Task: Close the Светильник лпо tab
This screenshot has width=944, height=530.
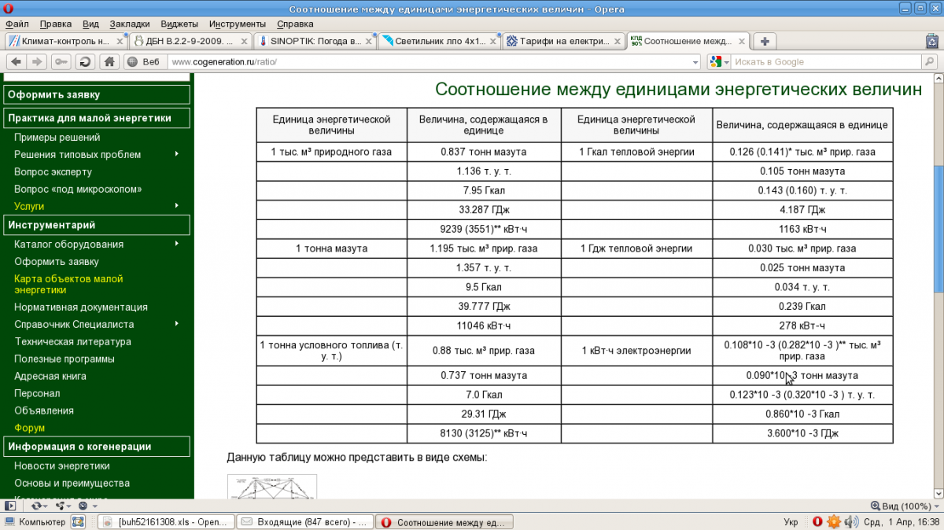Action: [493, 41]
